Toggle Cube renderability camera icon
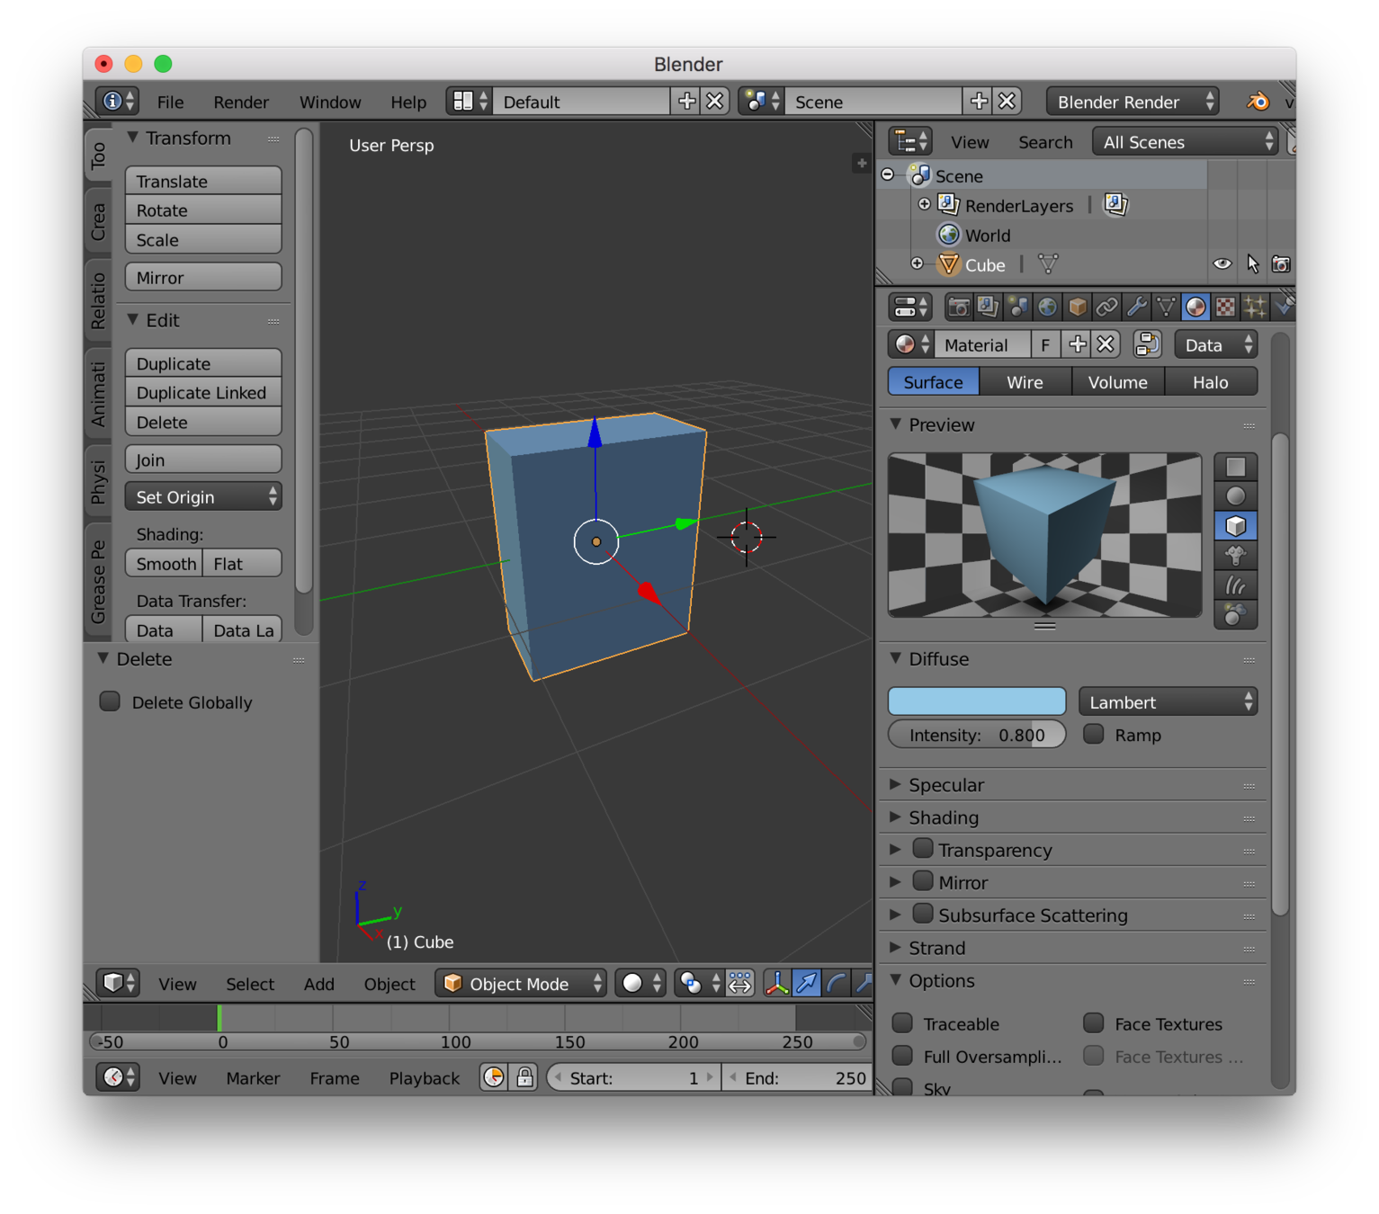The height and width of the screenshot is (1214, 1379). point(1281,264)
